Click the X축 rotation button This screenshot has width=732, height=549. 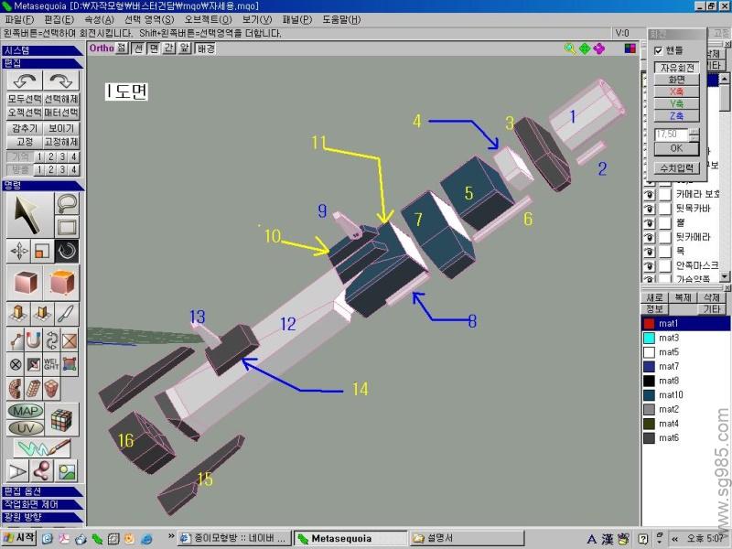[676, 91]
